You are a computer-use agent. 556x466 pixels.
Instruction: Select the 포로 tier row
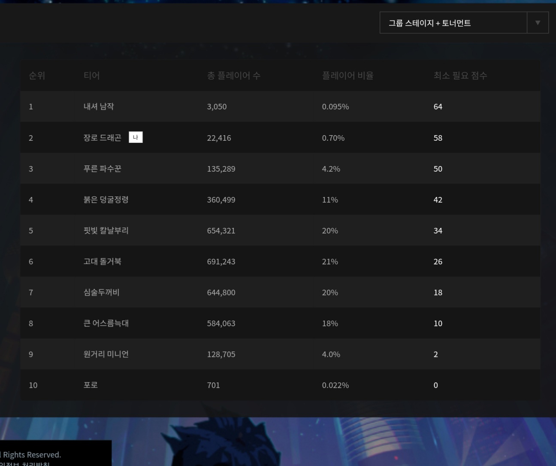(x=91, y=385)
